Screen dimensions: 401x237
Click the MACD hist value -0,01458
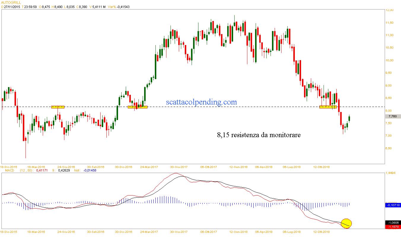tap(90, 170)
